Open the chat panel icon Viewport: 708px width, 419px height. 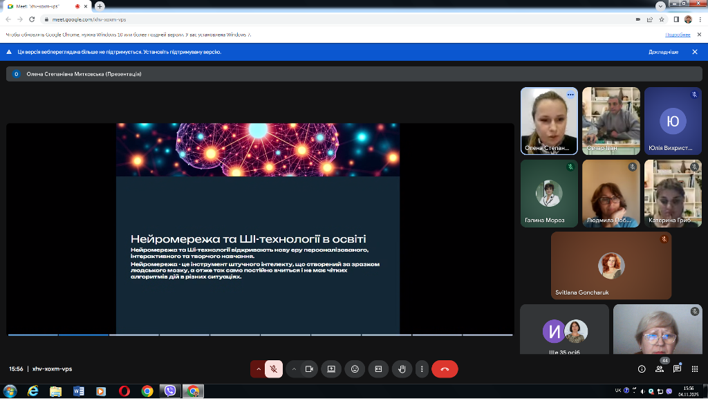[x=678, y=369]
